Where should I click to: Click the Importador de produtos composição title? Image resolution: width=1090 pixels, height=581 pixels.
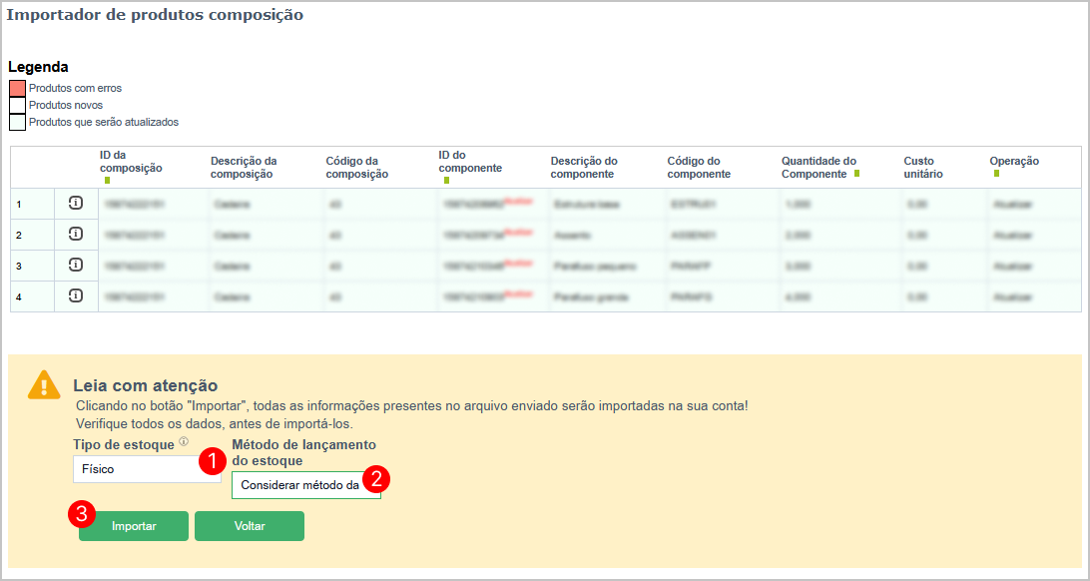pyautogui.click(x=155, y=15)
